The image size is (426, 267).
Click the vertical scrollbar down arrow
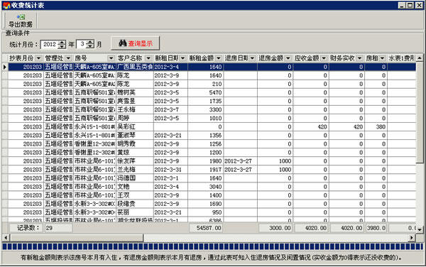tap(420, 229)
